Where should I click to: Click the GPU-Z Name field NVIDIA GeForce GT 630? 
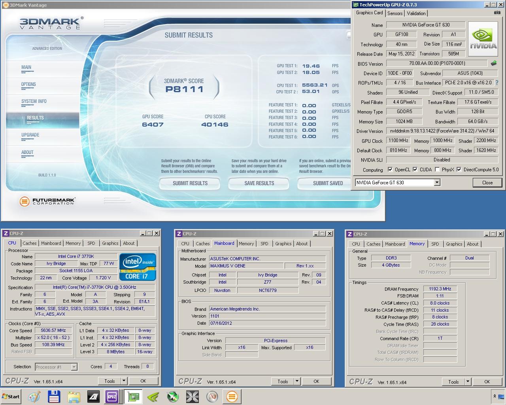click(x=426, y=25)
